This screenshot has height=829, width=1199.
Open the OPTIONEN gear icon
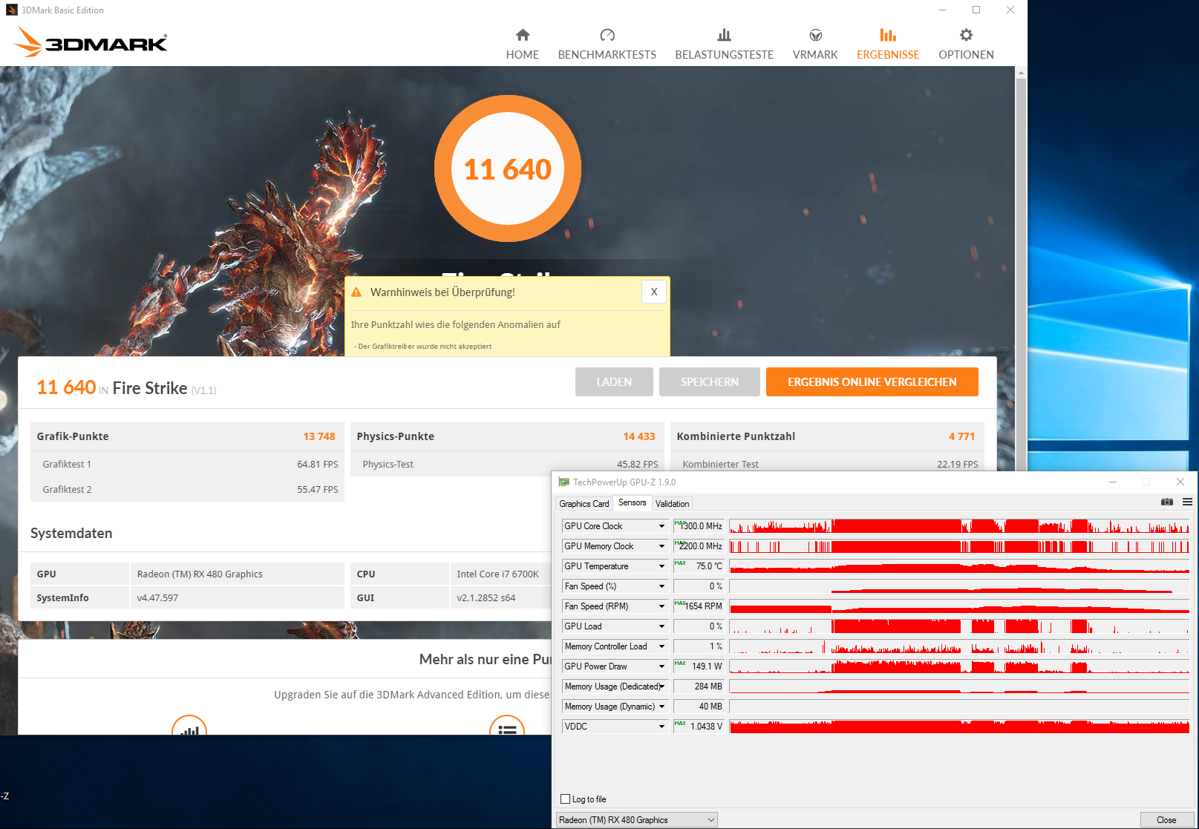pyautogui.click(x=966, y=35)
